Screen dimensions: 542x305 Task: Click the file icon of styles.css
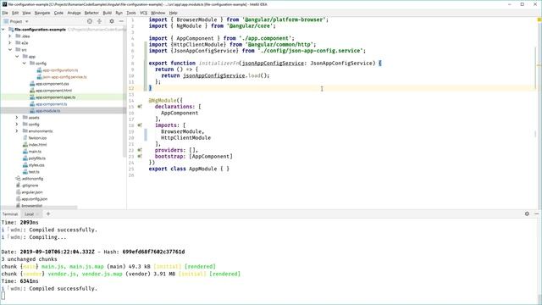[x=25, y=165]
